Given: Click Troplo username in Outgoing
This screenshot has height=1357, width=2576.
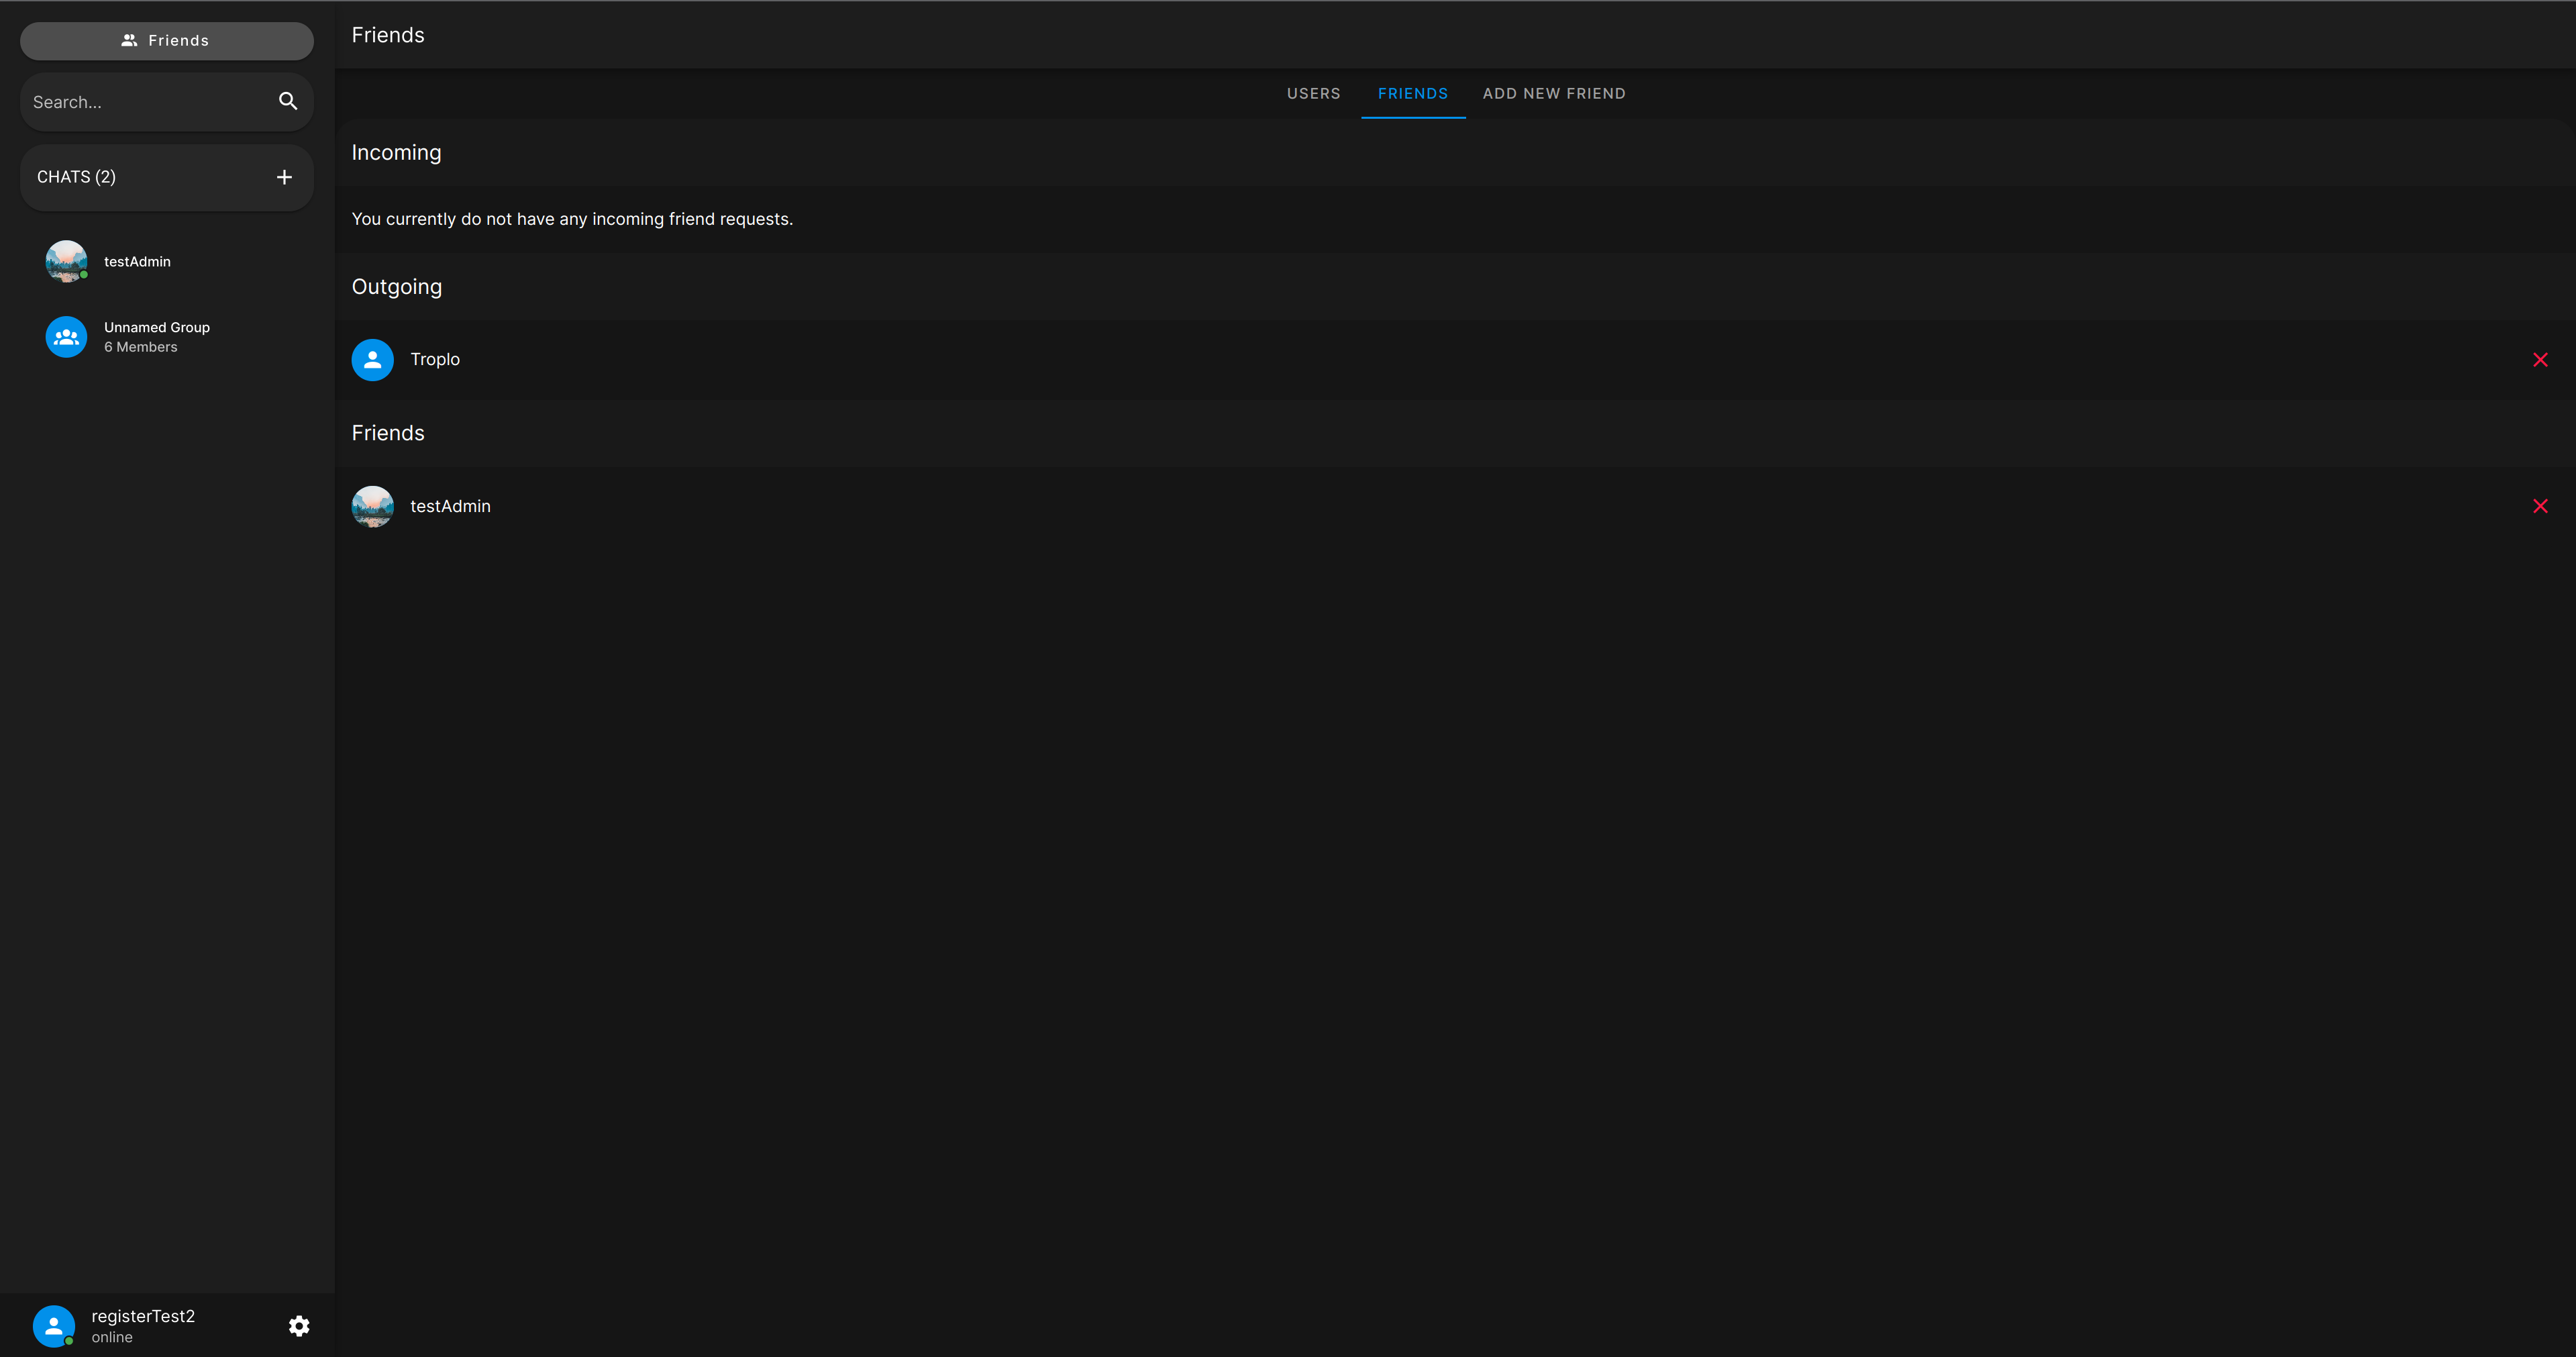Looking at the screenshot, I should coord(435,360).
